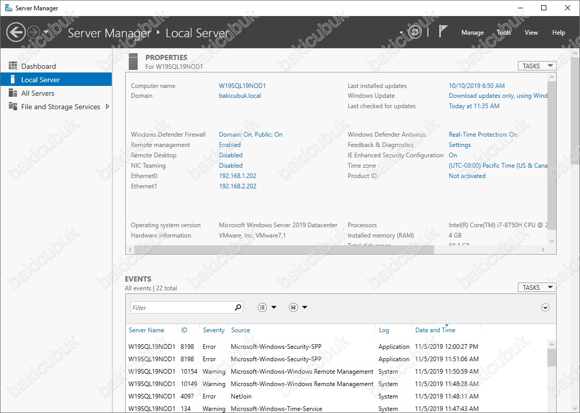Click the Pacific Time zone link

(498, 166)
